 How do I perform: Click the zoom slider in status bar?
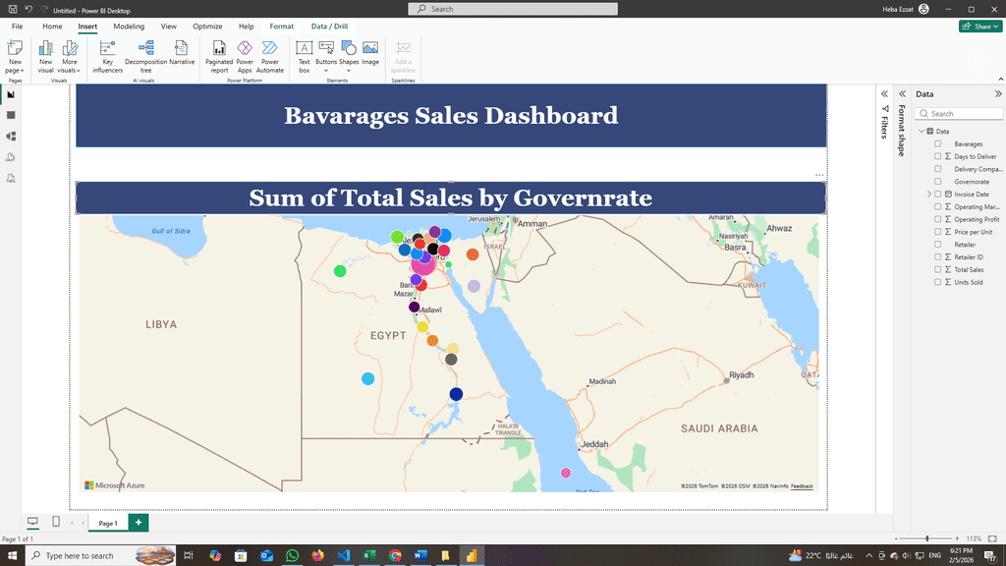point(927,538)
